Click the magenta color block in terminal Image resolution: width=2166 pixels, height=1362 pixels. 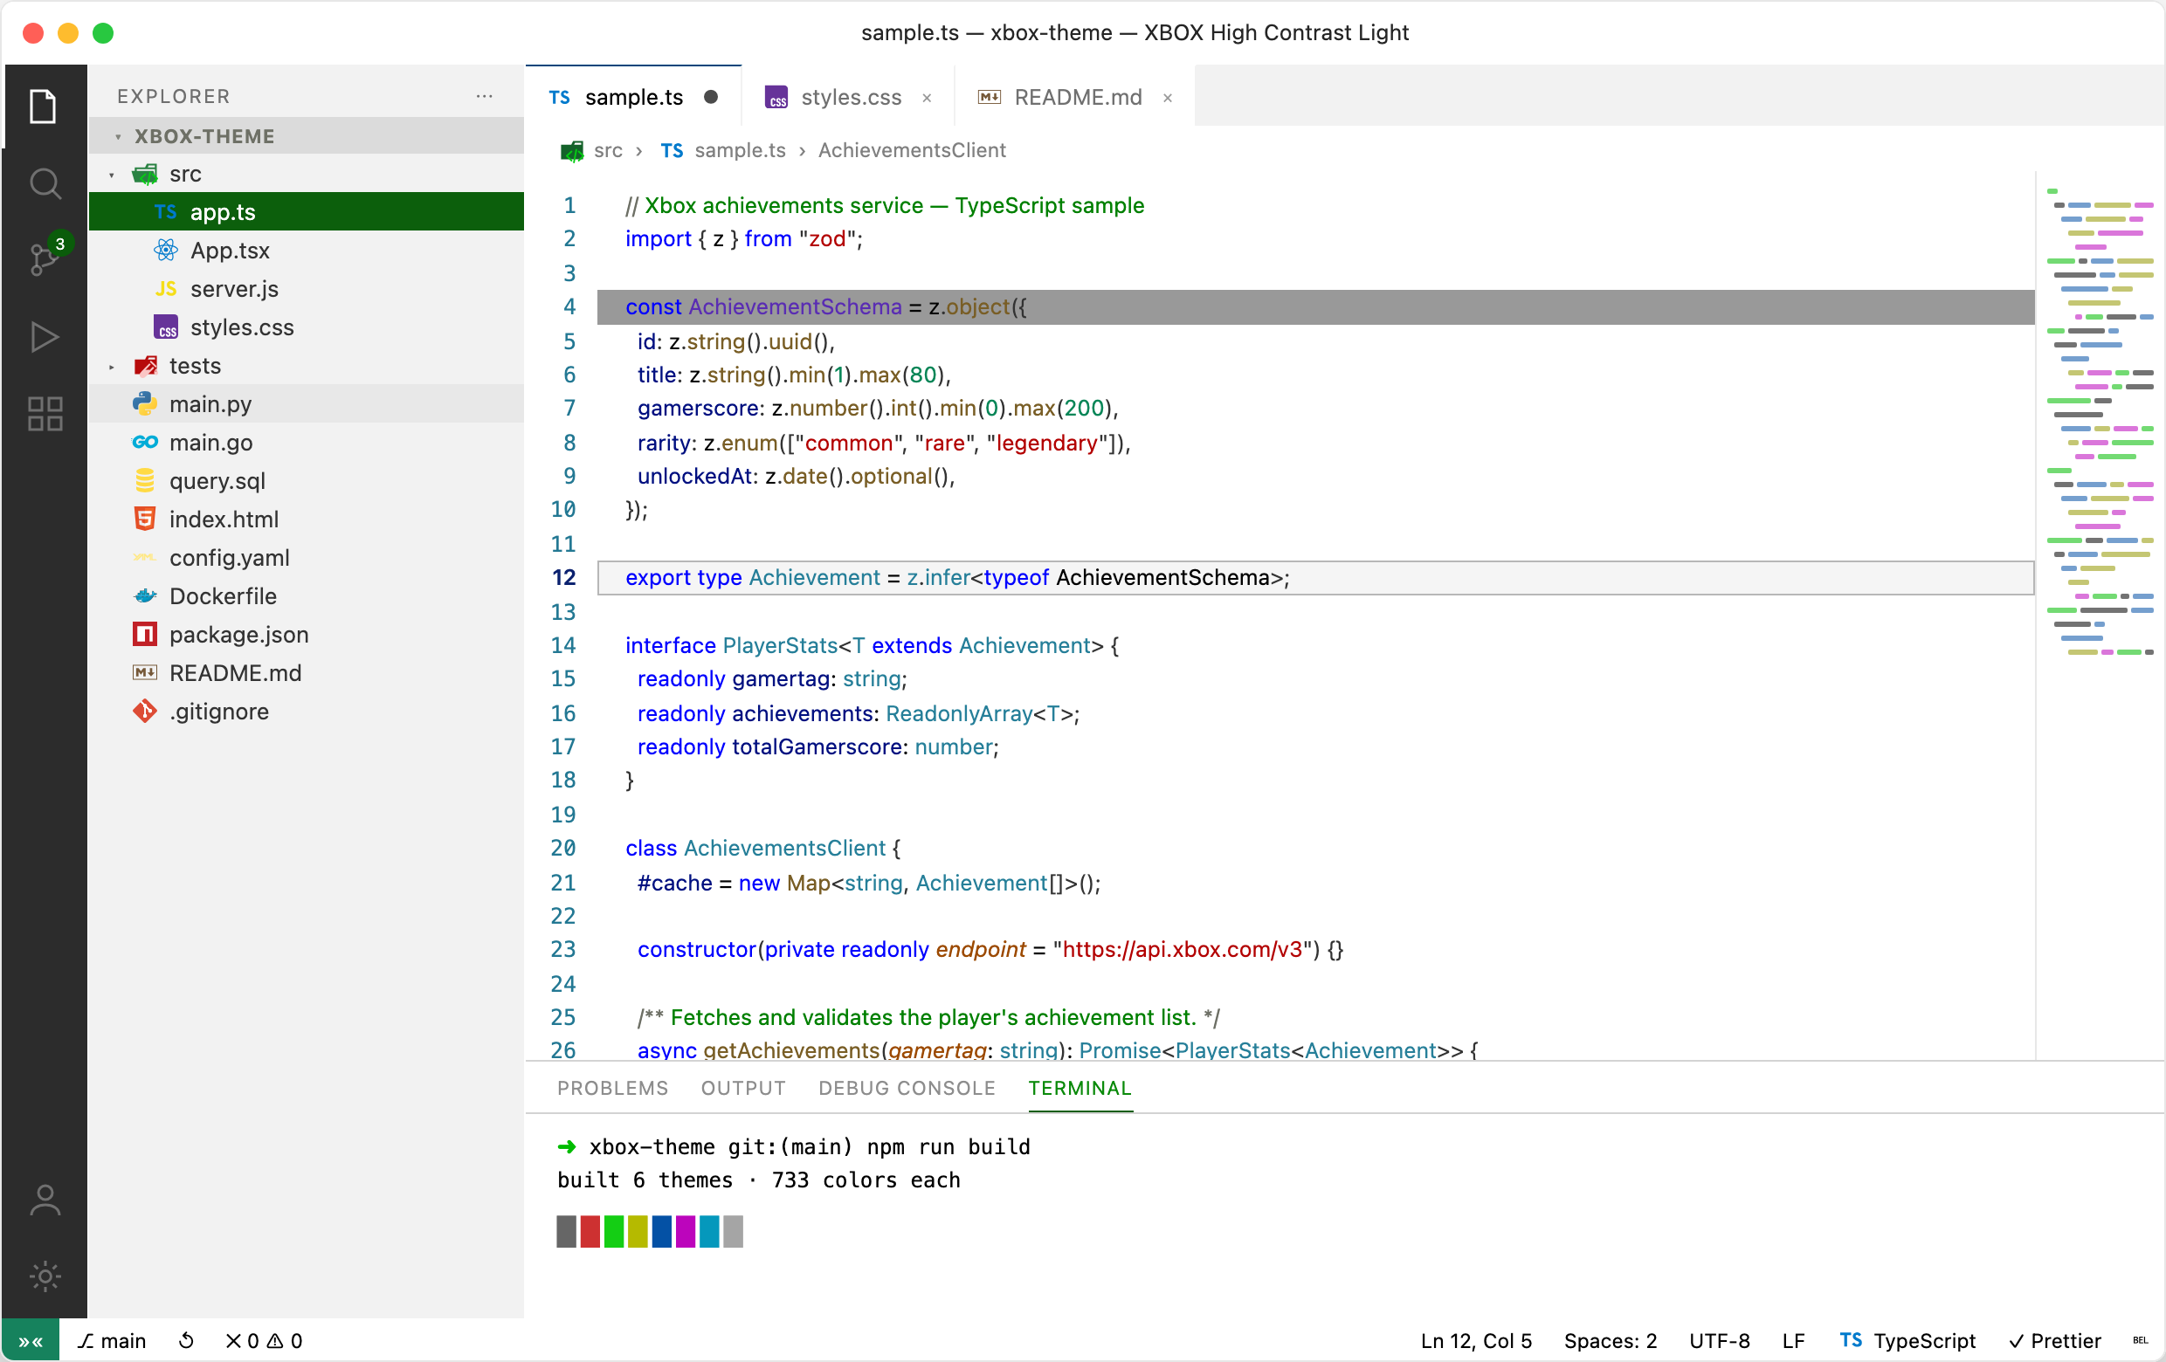click(686, 1231)
